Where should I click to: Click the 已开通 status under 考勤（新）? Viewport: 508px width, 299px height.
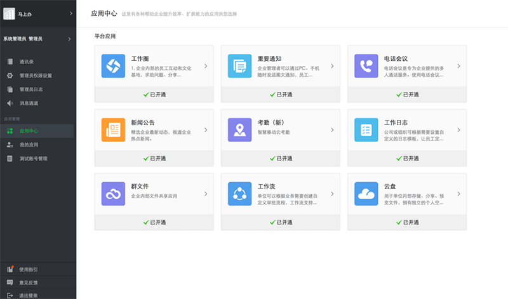(281, 159)
